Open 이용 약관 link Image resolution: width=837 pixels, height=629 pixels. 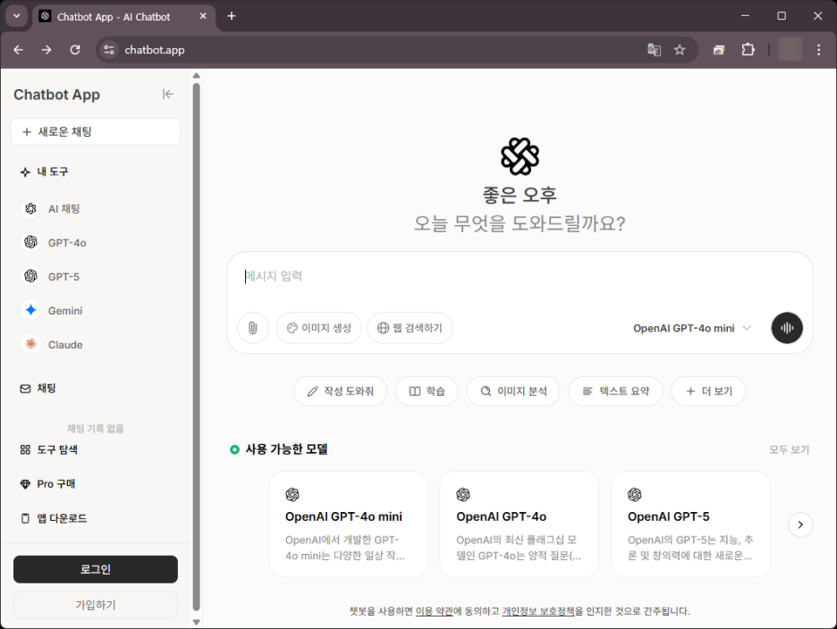click(x=434, y=611)
